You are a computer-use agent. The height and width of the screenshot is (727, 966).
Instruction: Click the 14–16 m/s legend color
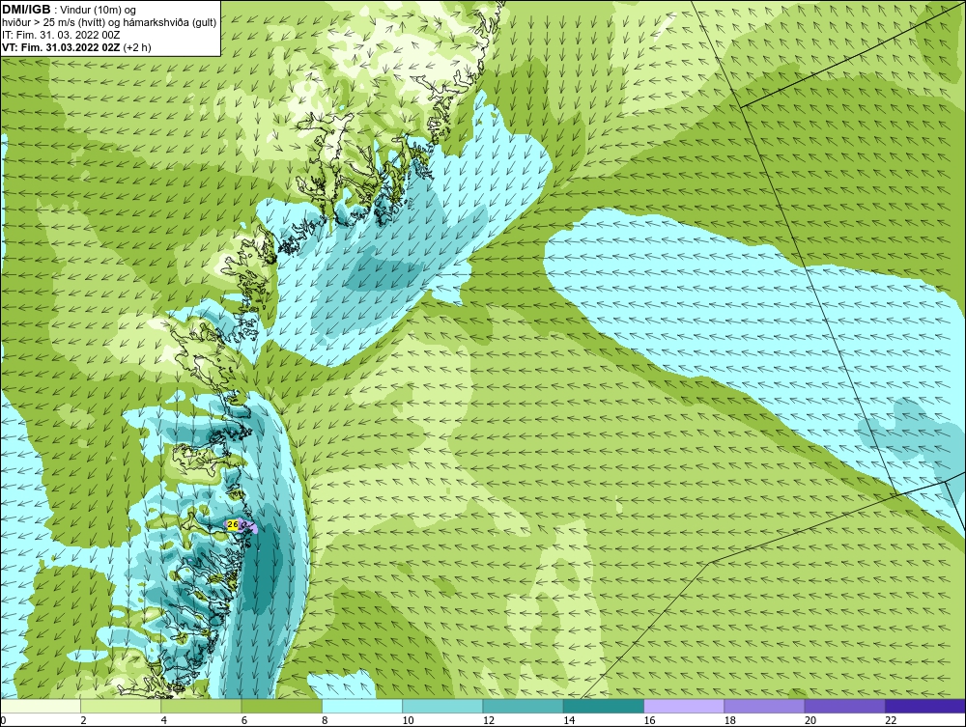point(604,706)
